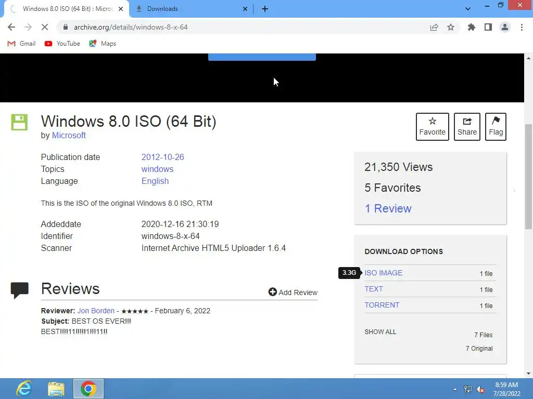
Task: Open the Extensions puzzle icon
Action: coord(472,27)
